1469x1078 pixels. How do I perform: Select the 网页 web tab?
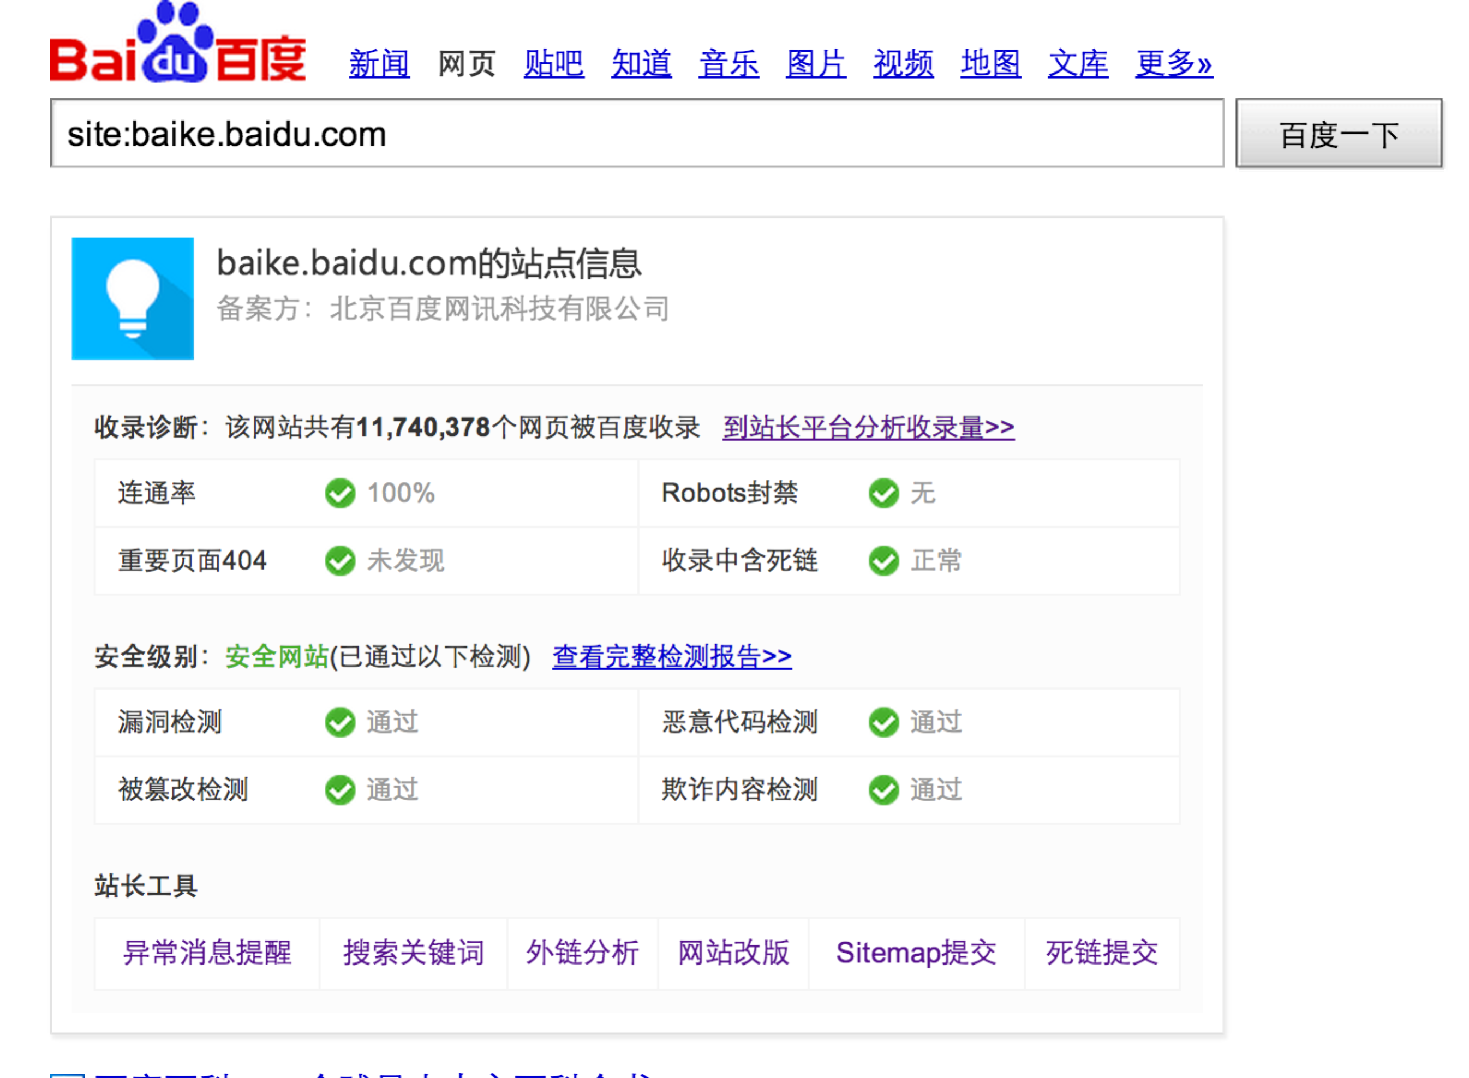pos(467,64)
